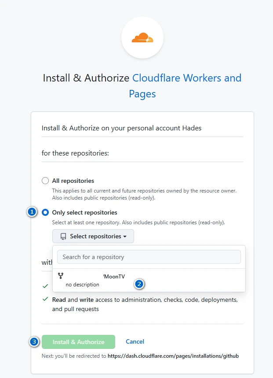Click the partially hidden green checkmark above Read access
This screenshot has height=378, width=273.
45,286
